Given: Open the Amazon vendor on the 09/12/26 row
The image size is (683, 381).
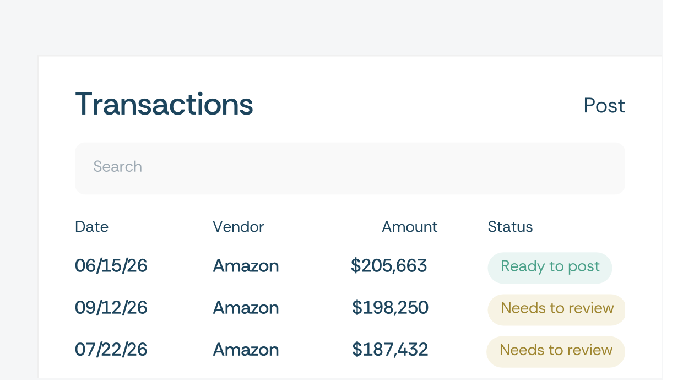Looking at the screenshot, I should tap(246, 308).
